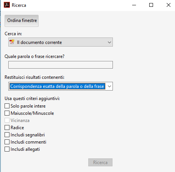Image resolution: width=175 pixels, height=172 pixels.
Task: Click the Ricerca button at bottom
Action: point(100,163)
